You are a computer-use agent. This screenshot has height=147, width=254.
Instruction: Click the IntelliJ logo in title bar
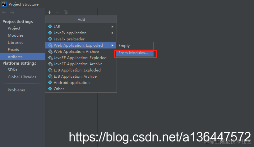4,4
